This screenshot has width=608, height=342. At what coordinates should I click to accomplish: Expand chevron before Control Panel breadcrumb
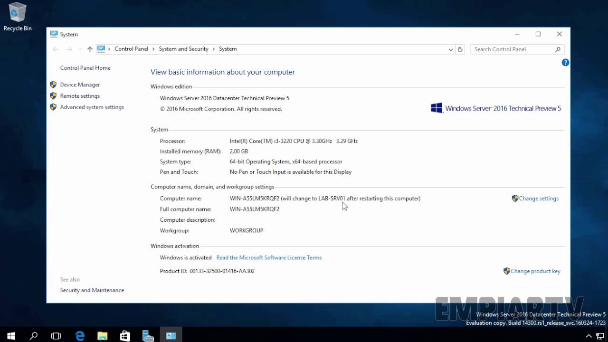109,49
